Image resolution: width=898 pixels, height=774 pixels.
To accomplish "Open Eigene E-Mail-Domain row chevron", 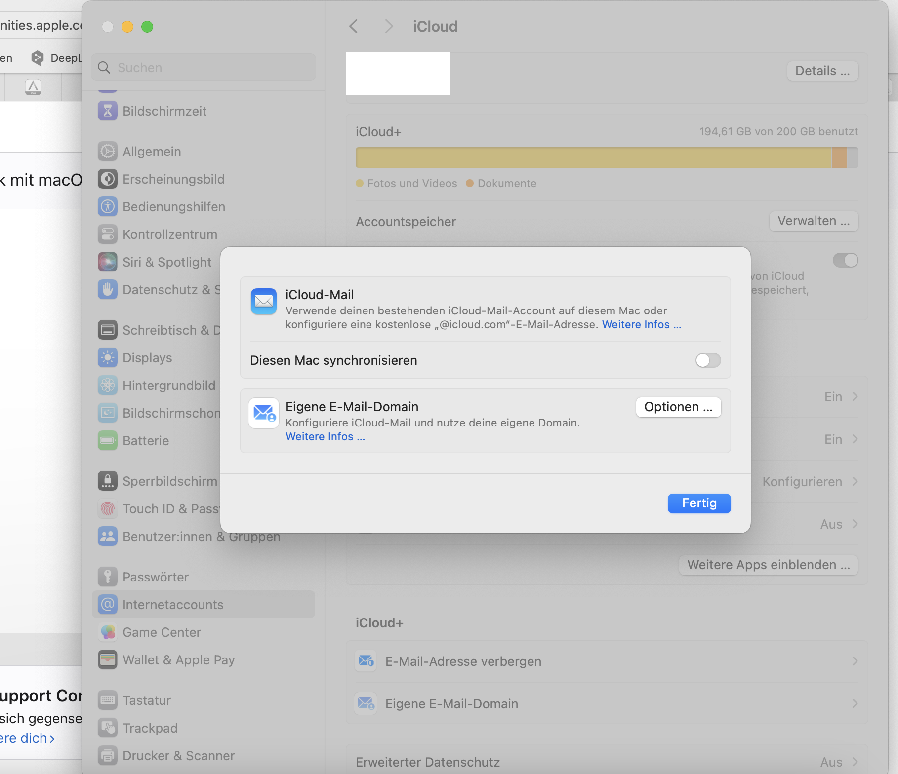I will [855, 704].
